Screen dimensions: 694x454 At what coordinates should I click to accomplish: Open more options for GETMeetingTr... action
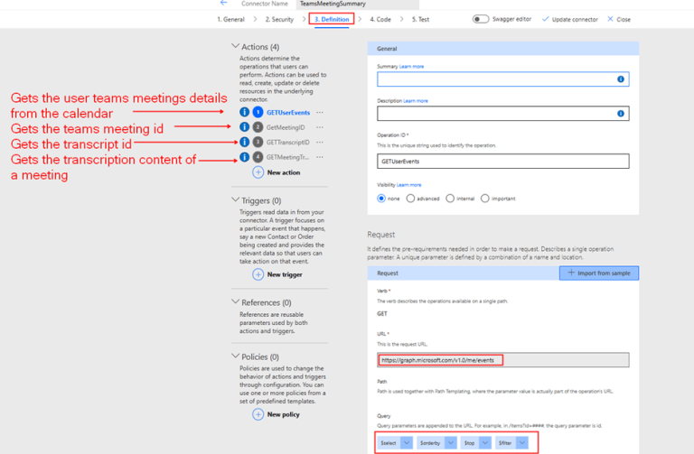pyautogui.click(x=320, y=157)
